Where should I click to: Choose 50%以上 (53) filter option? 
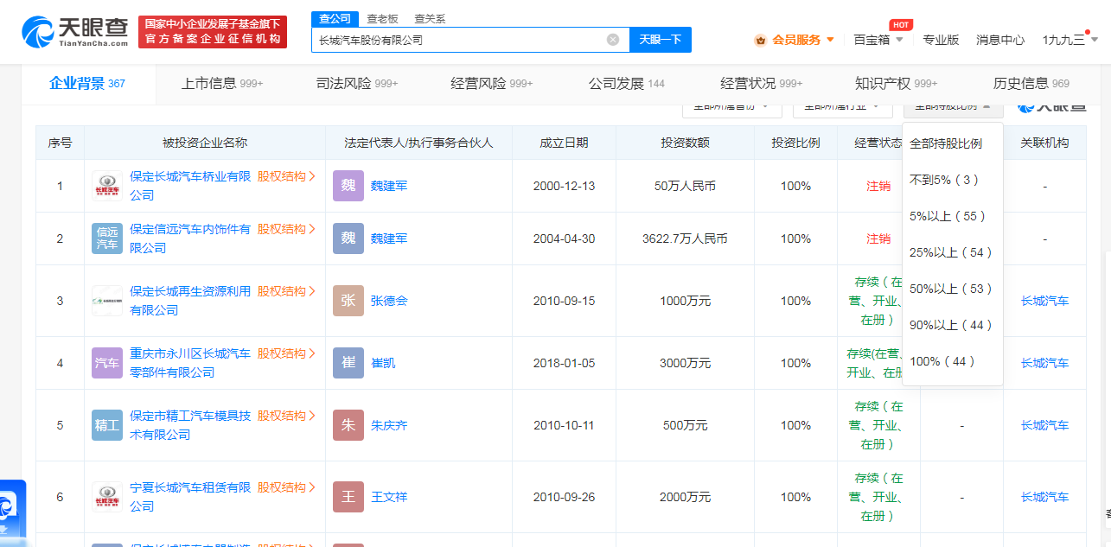coord(951,289)
